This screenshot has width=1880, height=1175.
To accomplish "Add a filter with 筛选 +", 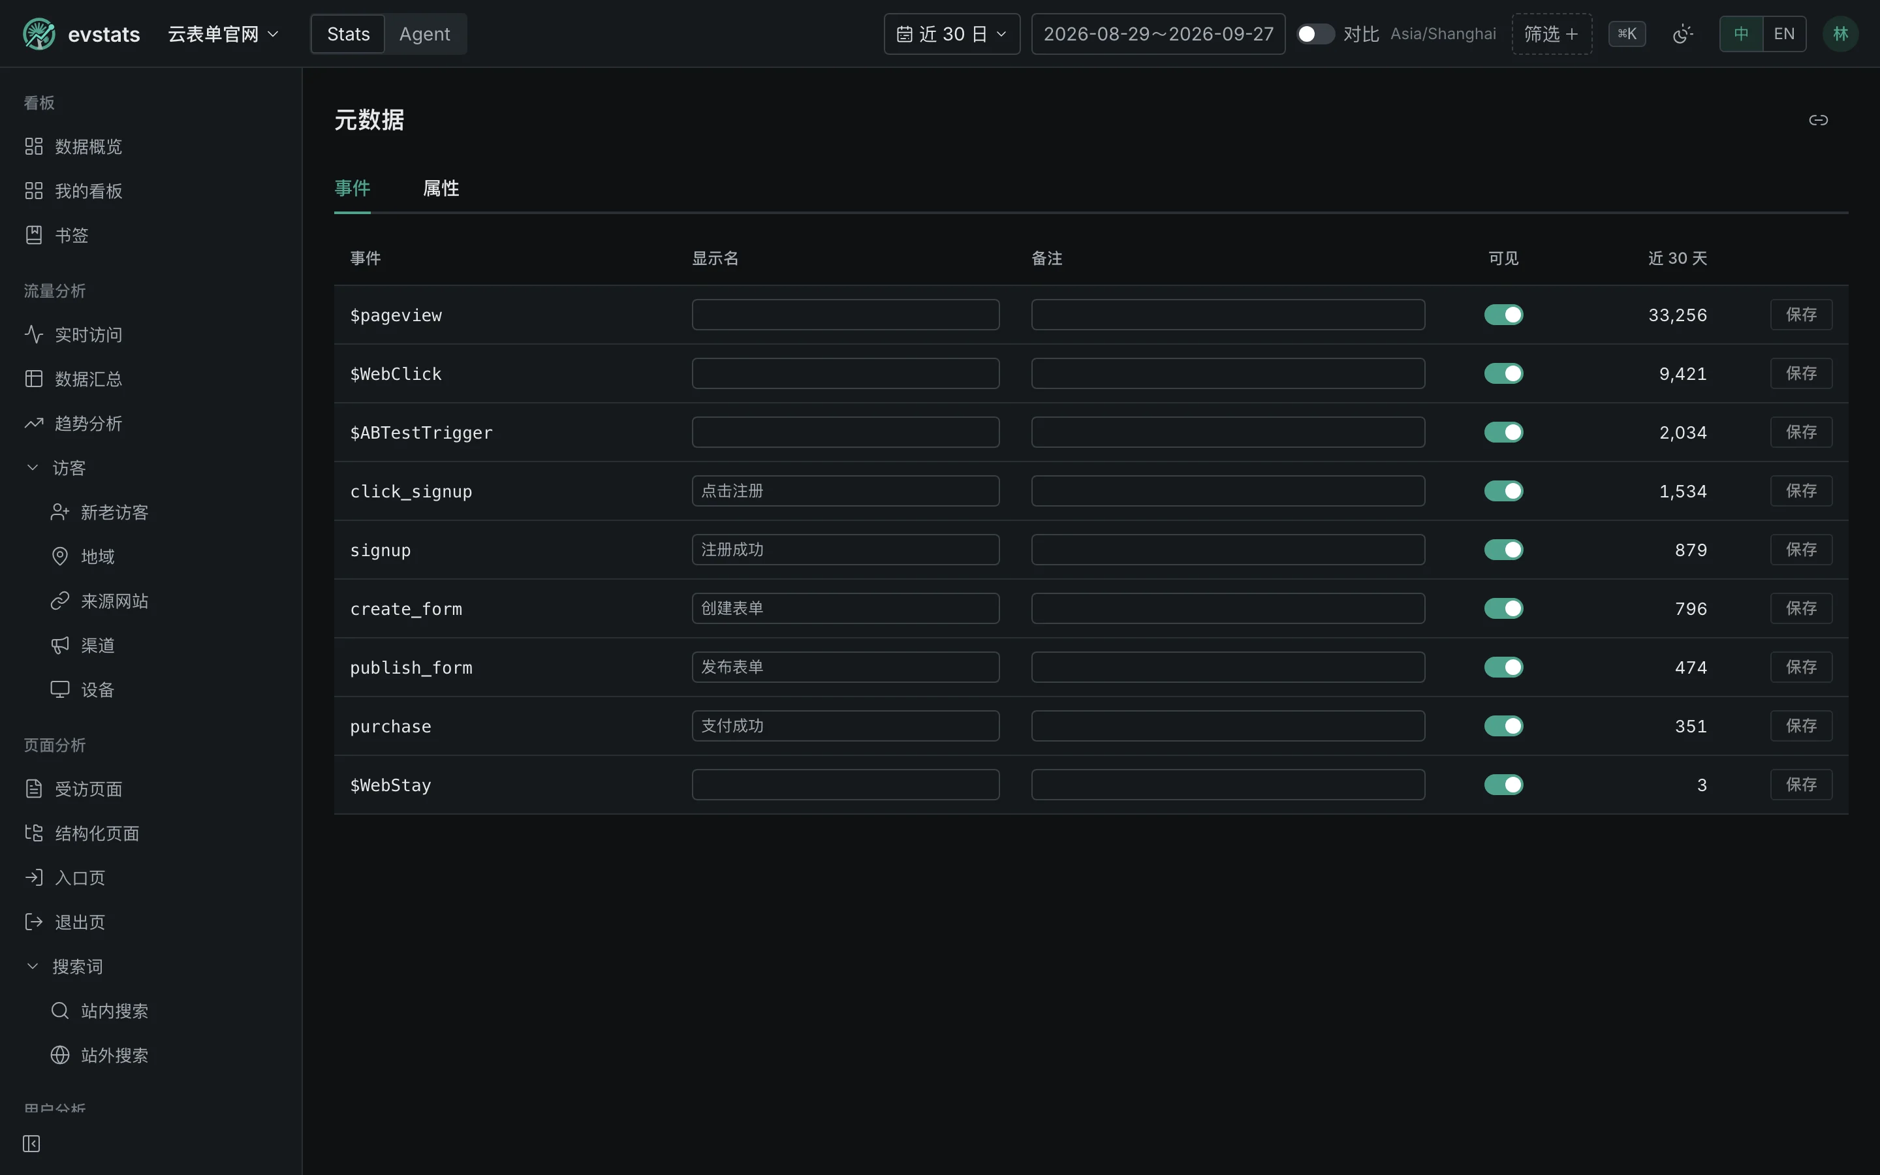I will (1552, 34).
